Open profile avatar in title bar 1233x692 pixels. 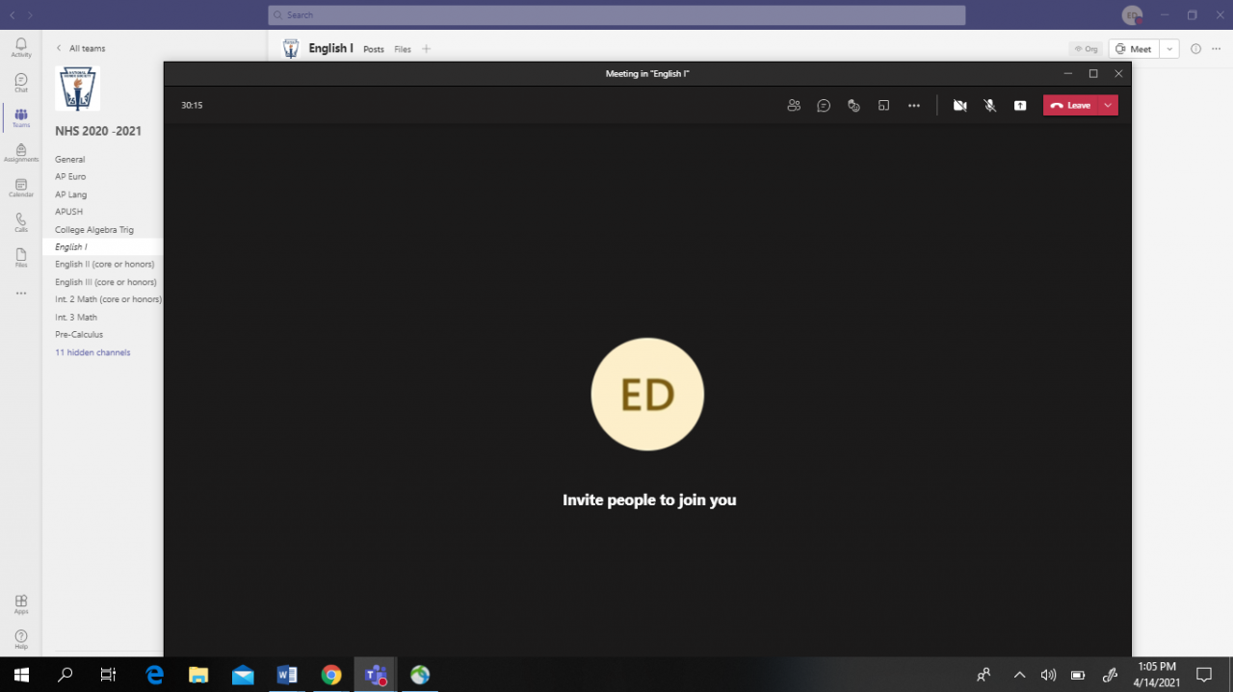(x=1133, y=15)
